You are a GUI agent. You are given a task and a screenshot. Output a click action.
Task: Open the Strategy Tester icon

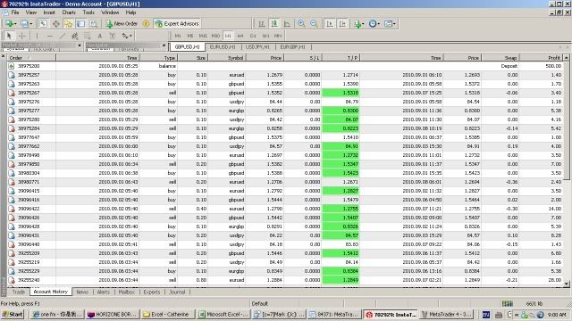point(93,24)
